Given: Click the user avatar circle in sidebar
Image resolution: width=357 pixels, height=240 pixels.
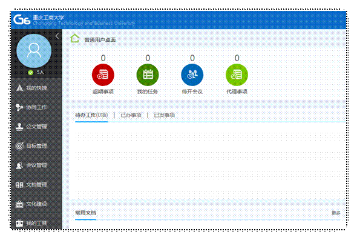Looking at the screenshot, I should [x=34, y=51].
